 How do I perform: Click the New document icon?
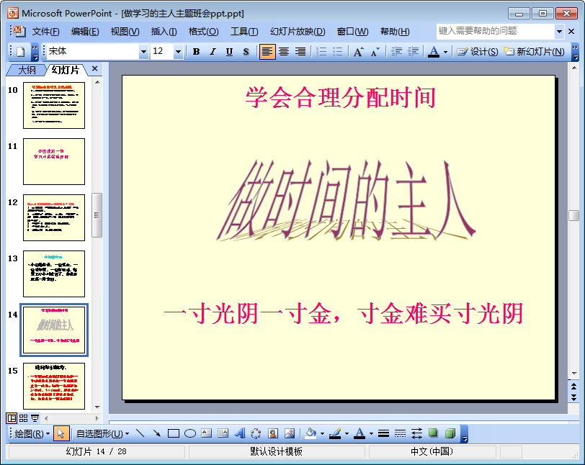pos(21,52)
